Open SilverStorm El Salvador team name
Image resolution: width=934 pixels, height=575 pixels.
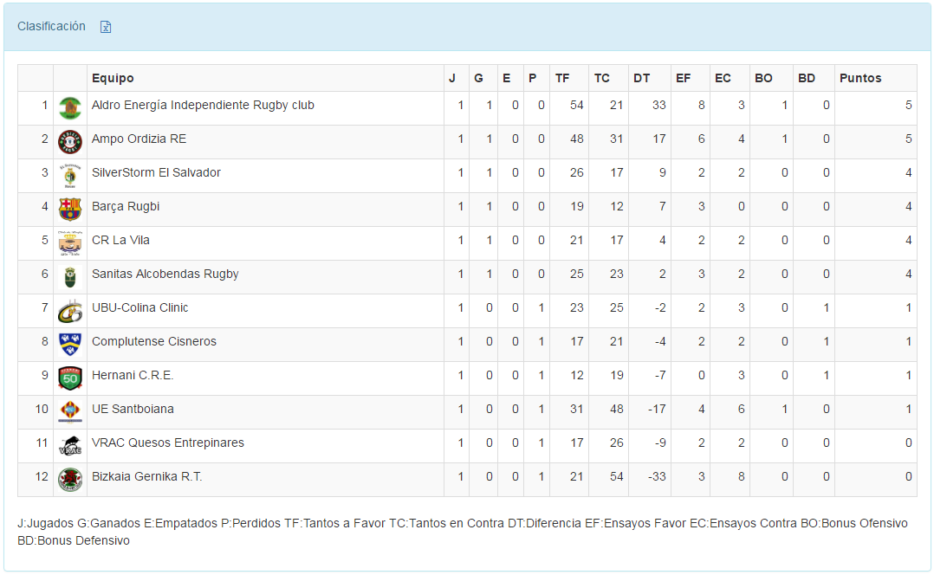[x=156, y=172]
